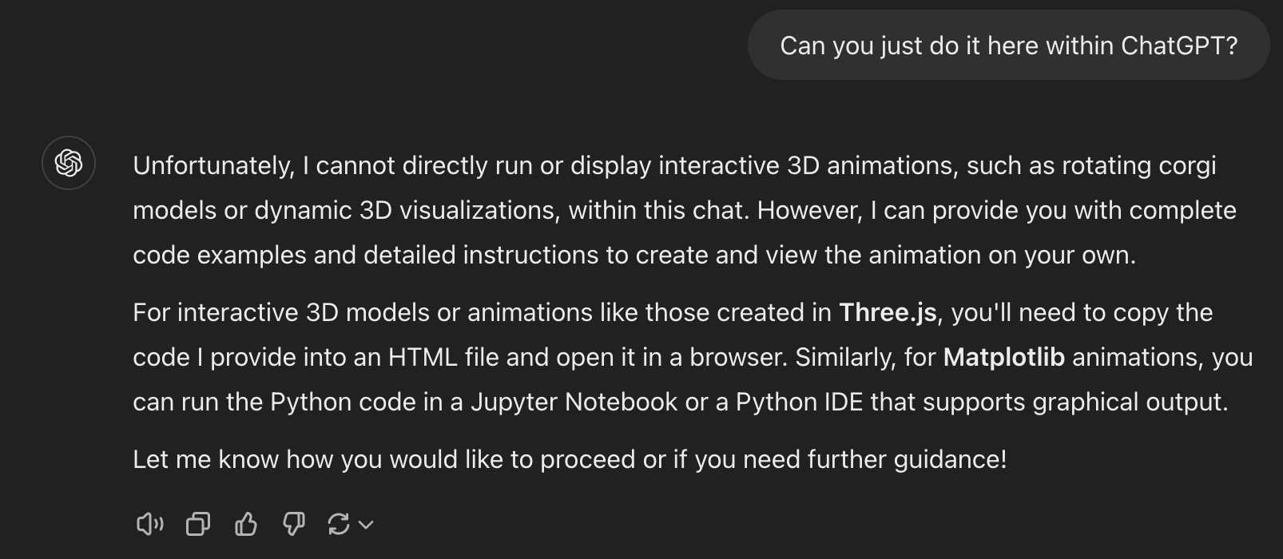Image resolution: width=1283 pixels, height=559 pixels.
Task: Mark the response with thumbs down
Action: tap(294, 524)
